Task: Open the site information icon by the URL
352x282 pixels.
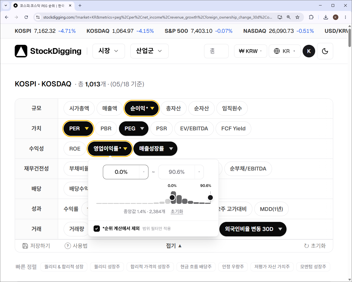Action: coord(38,17)
